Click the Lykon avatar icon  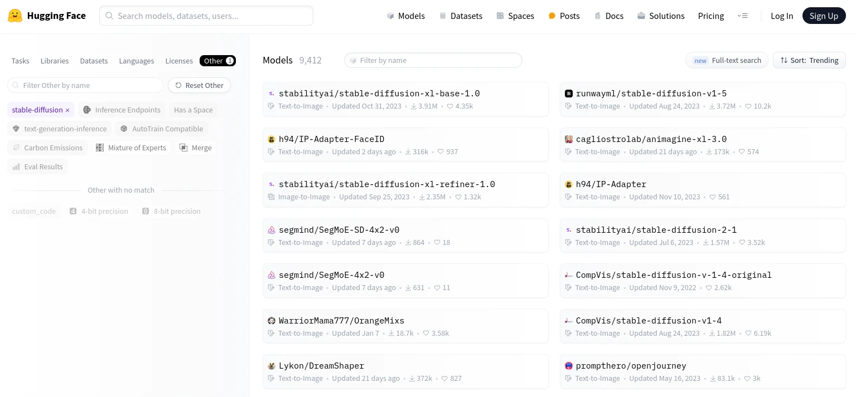click(272, 366)
